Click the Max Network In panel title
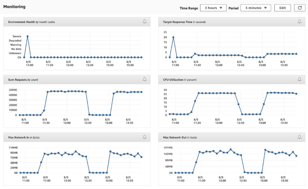 coord(24,137)
